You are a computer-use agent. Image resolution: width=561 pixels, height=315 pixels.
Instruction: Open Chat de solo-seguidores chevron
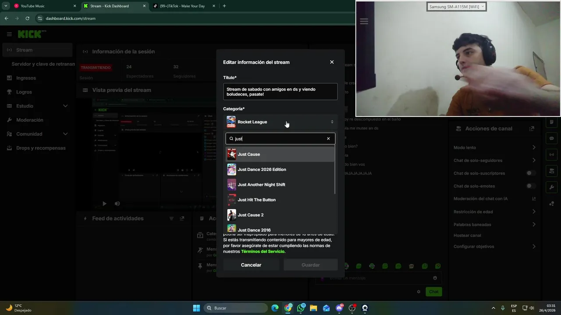click(534, 161)
